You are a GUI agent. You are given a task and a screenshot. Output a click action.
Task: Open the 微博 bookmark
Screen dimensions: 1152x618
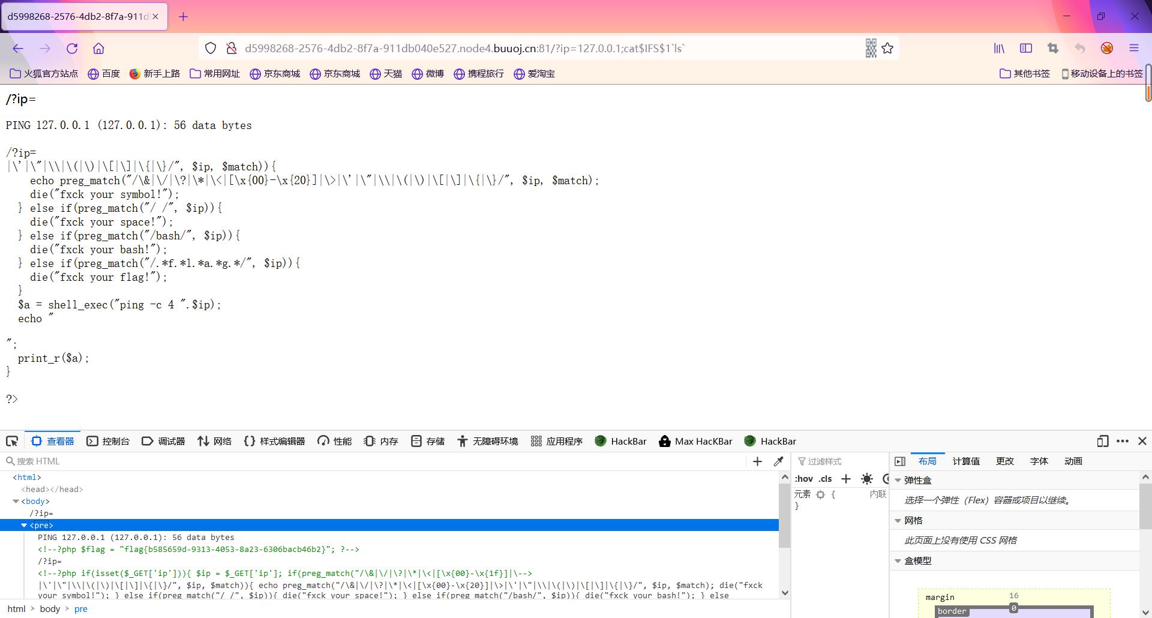(428, 74)
